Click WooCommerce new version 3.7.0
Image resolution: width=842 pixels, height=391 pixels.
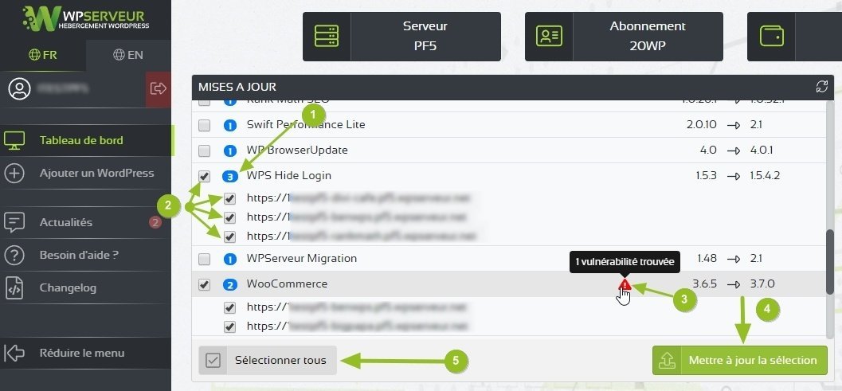[762, 284]
